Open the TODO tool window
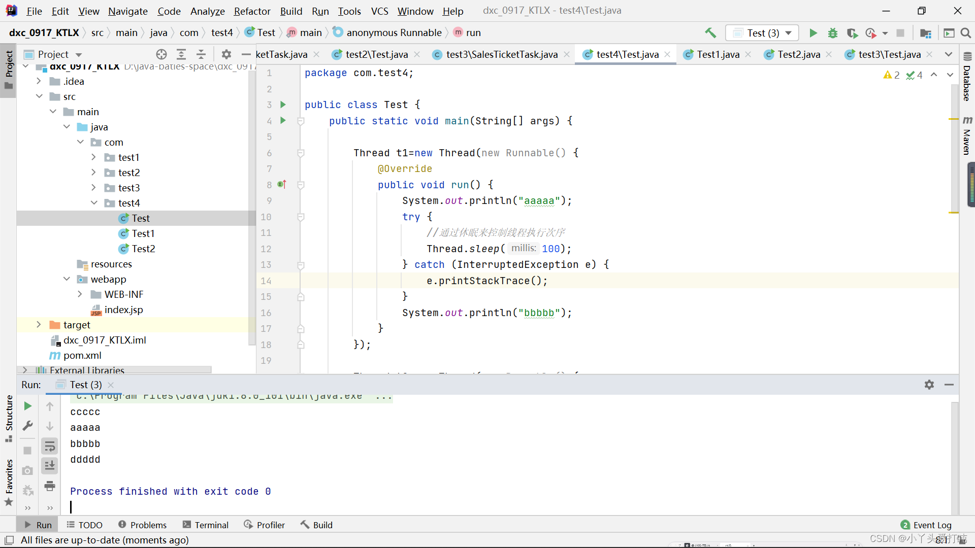975x548 pixels. tap(85, 525)
